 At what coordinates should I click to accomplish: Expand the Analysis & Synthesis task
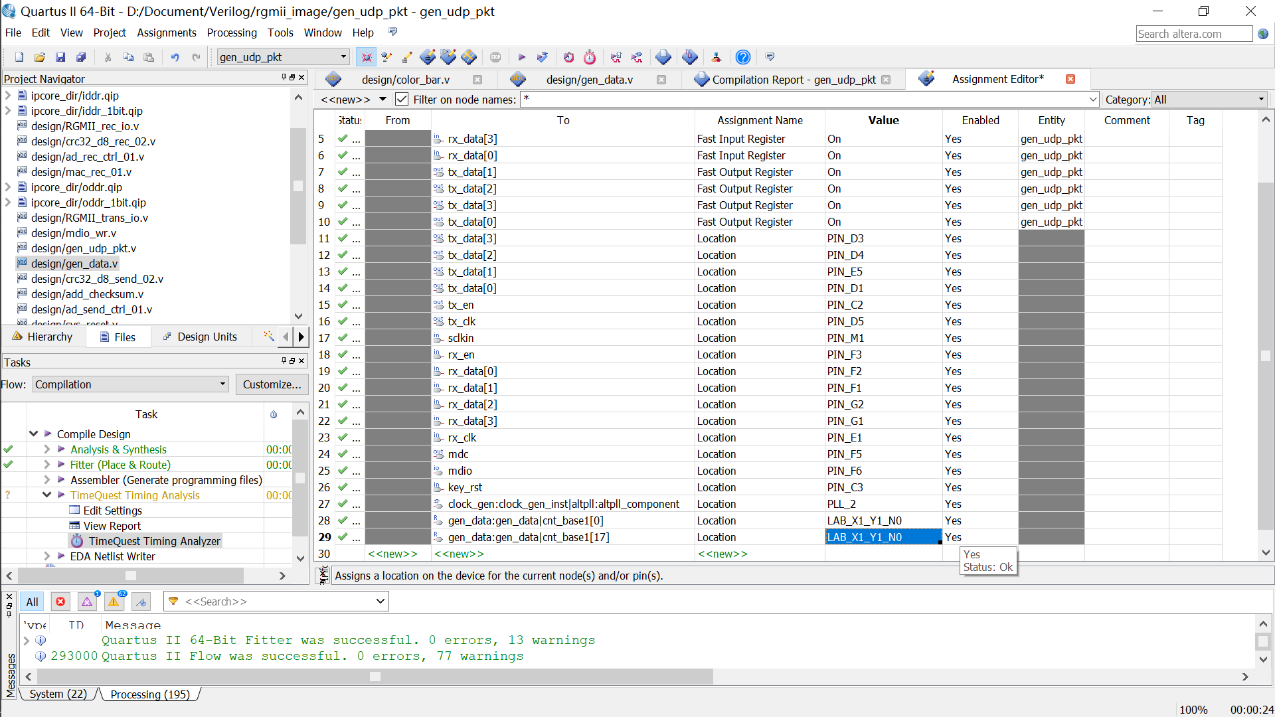click(46, 449)
